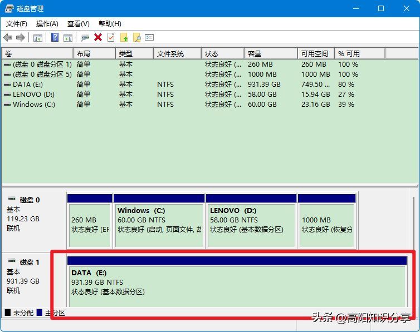The width and height of the screenshot is (420, 332).
Task: Click the checkmark document properties icon
Action: click(x=111, y=37)
